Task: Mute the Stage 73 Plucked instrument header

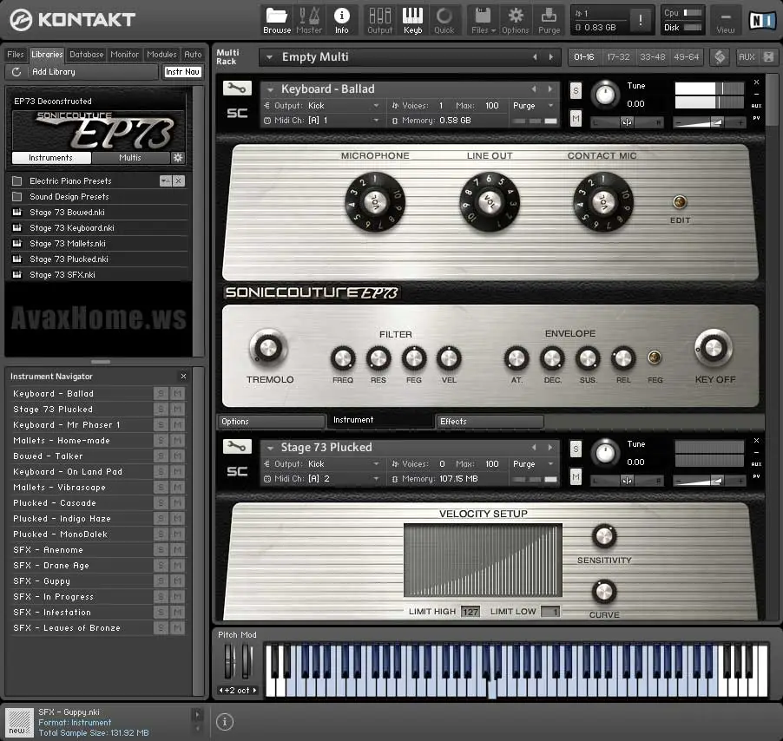Action: 576,476
